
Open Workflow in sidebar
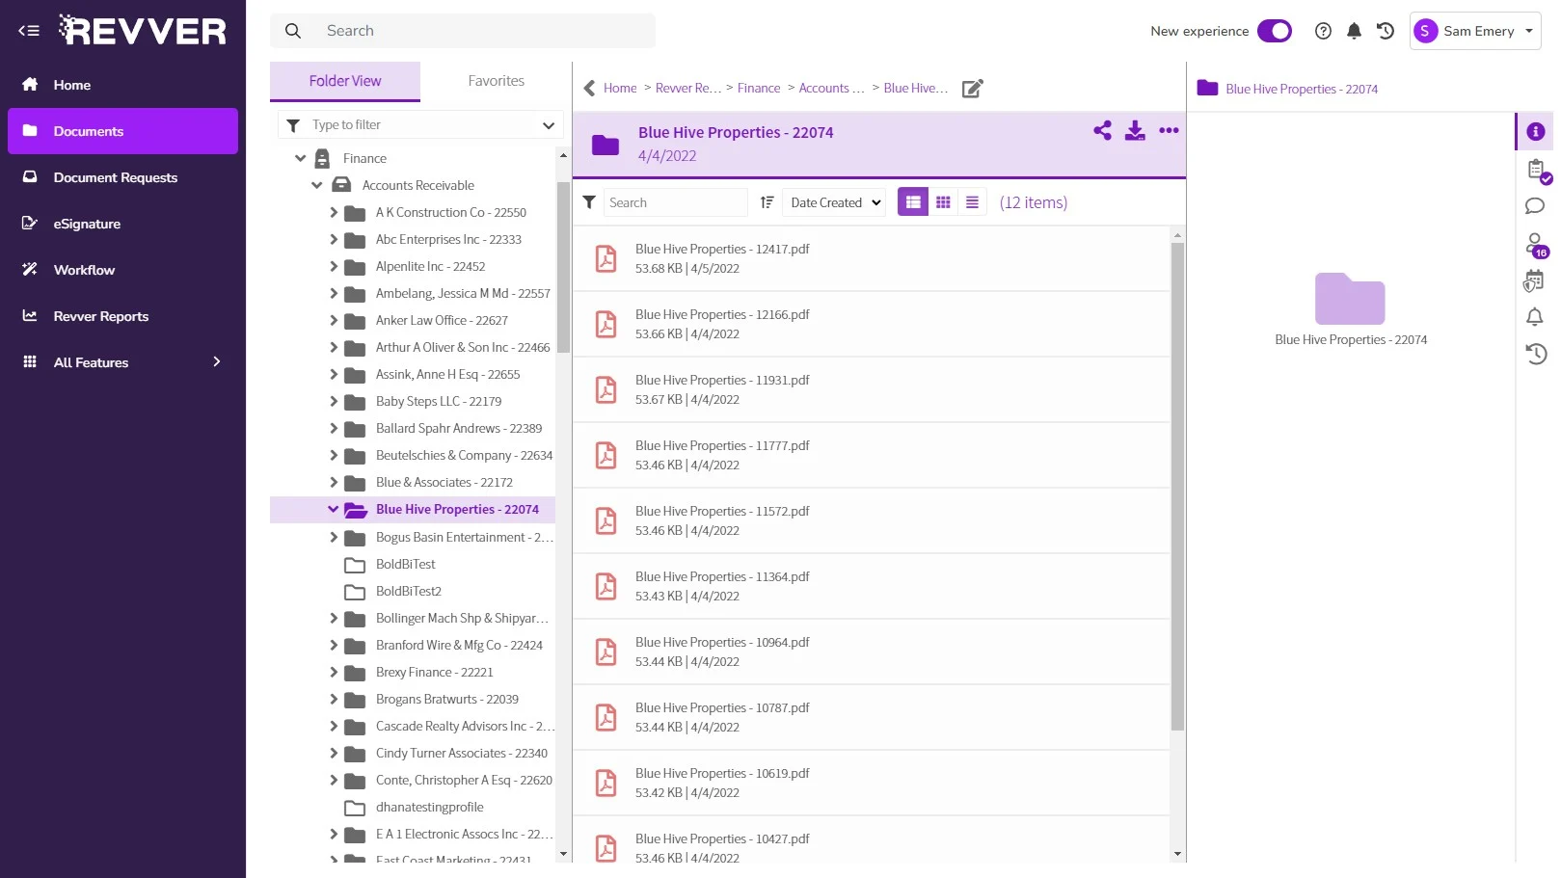pos(122,270)
